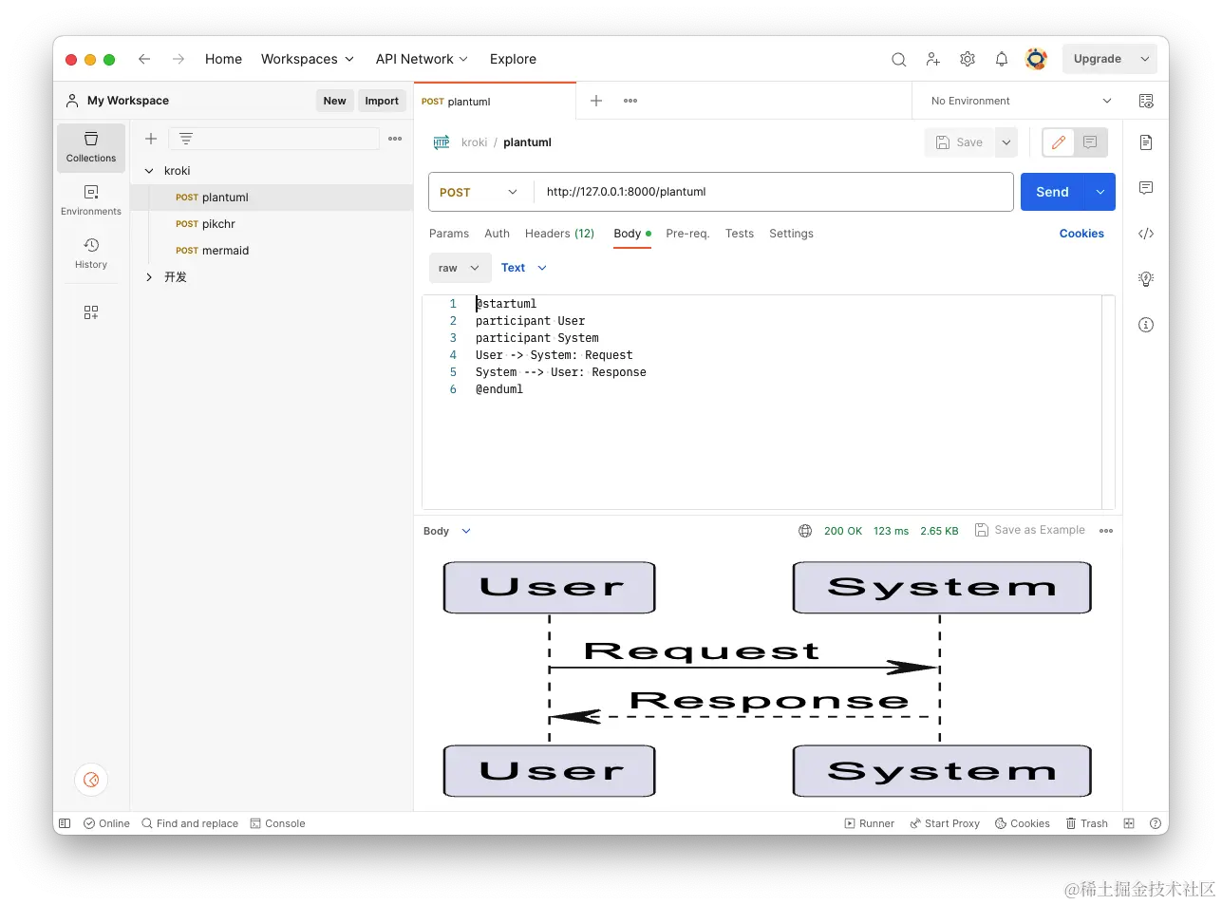Click the New button
Image resolution: width=1222 pixels, height=905 pixels.
pos(334,101)
